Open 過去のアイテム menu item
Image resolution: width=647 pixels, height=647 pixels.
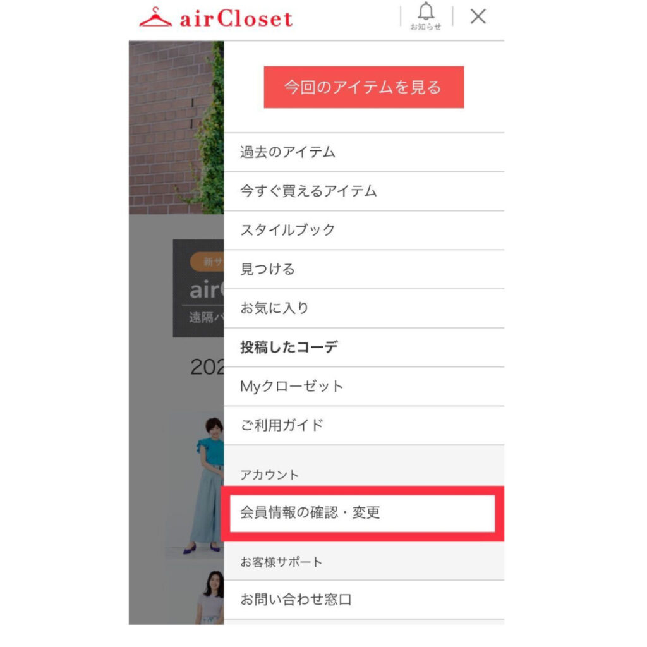click(363, 152)
